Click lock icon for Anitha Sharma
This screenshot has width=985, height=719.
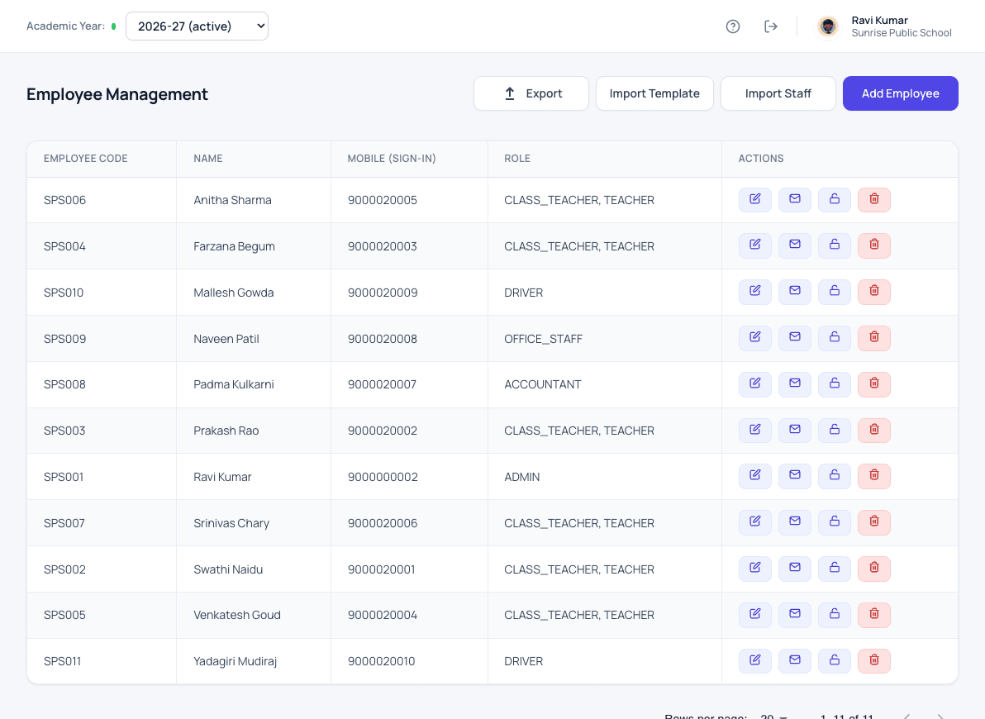click(x=835, y=199)
